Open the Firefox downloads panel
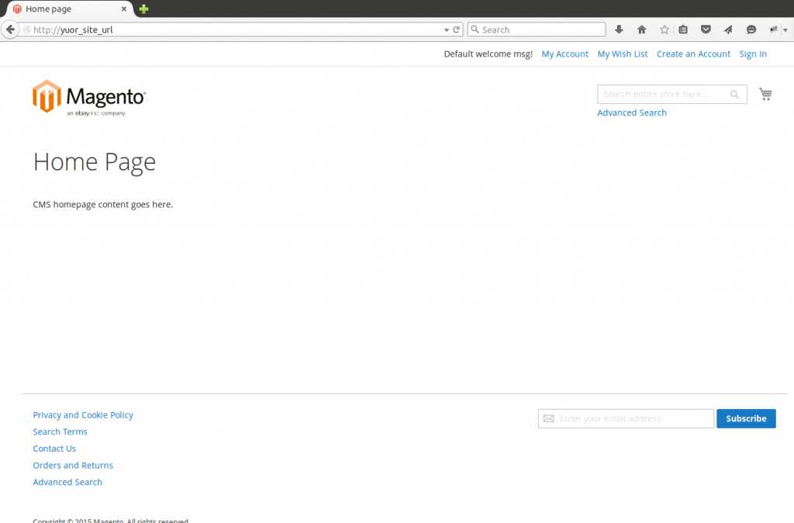Screen dimensions: 794x523 pyautogui.click(x=619, y=29)
